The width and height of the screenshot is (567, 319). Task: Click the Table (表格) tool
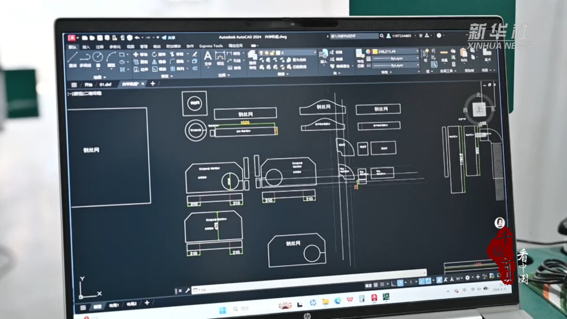pyautogui.click(x=235, y=67)
